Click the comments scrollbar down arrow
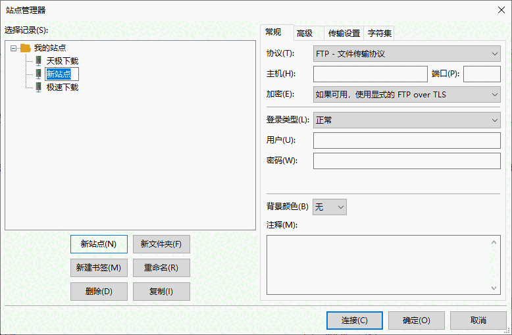The image size is (512, 335). (494, 288)
